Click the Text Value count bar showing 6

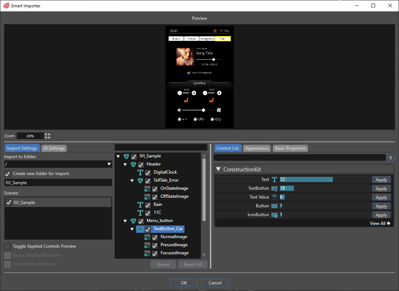(x=282, y=197)
